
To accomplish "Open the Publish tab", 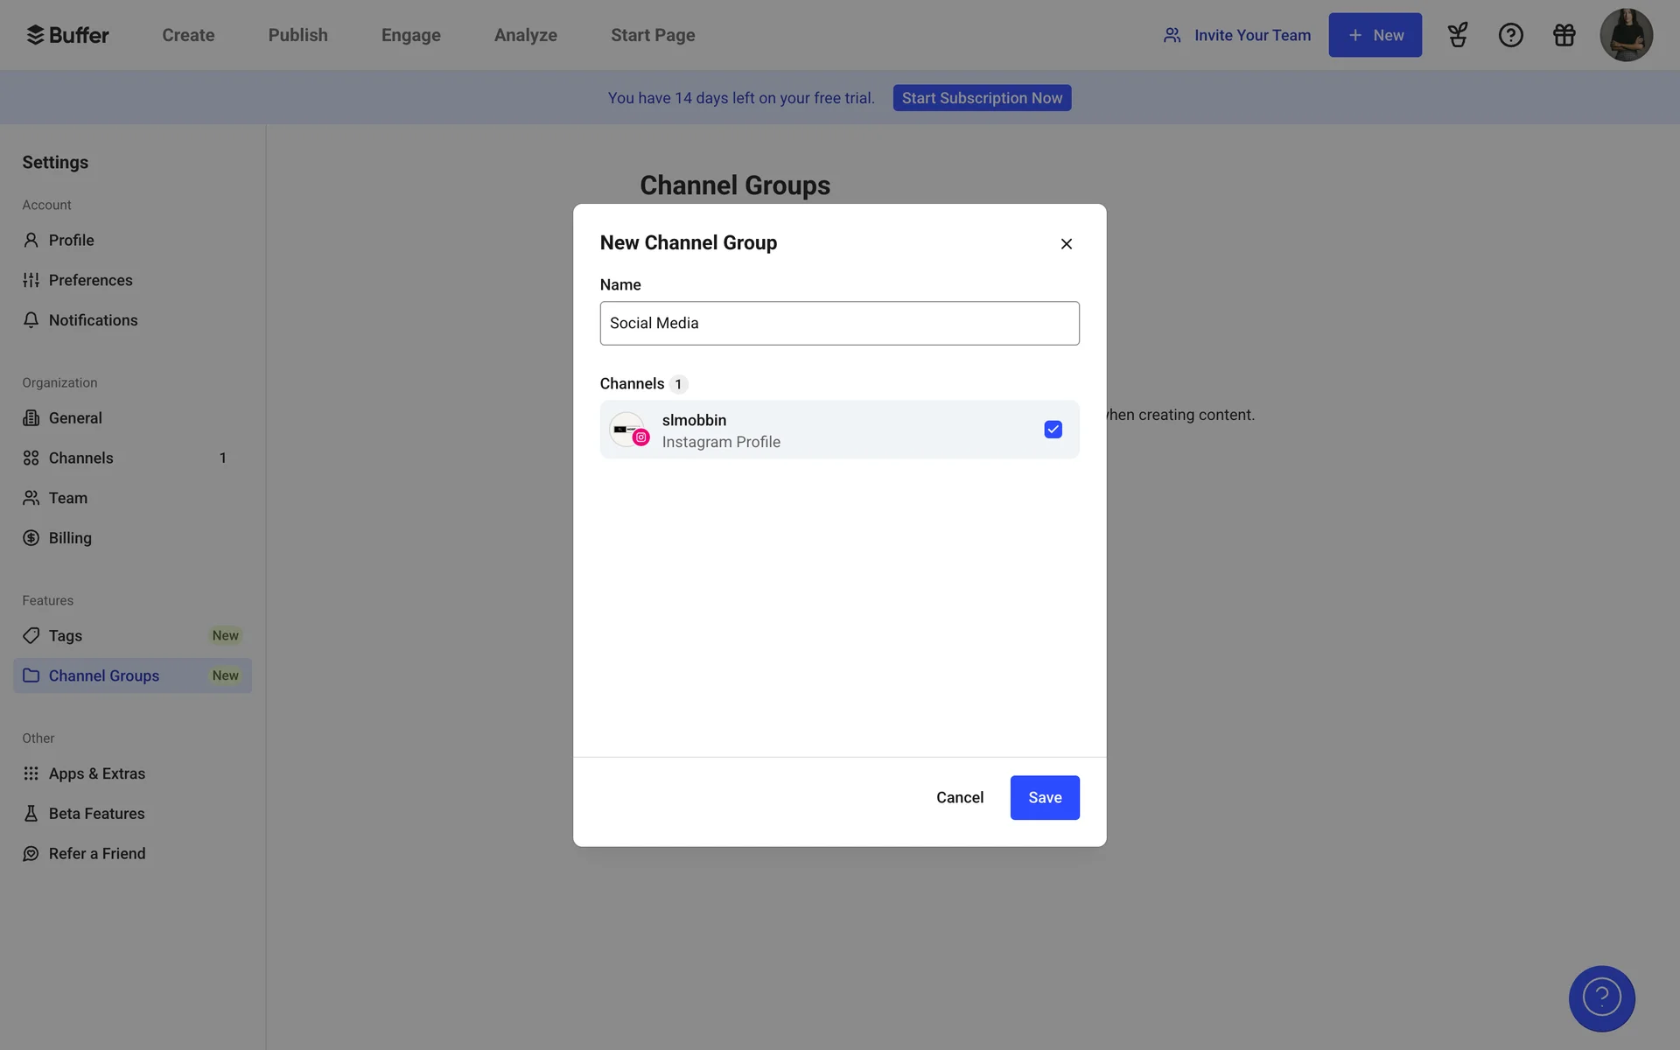I will [297, 35].
